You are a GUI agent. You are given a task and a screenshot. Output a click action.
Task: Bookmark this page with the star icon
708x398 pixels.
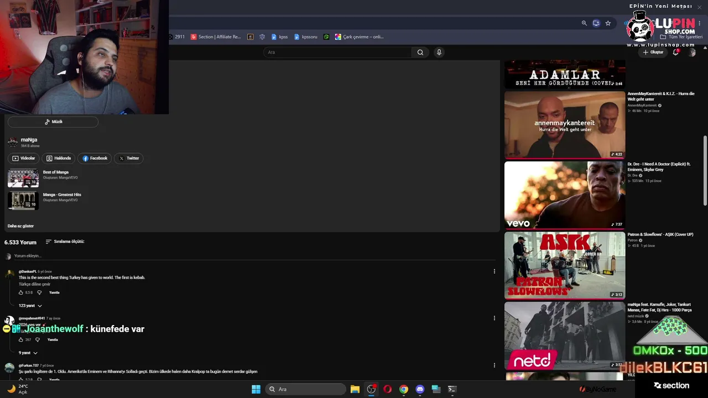click(608, 23)
